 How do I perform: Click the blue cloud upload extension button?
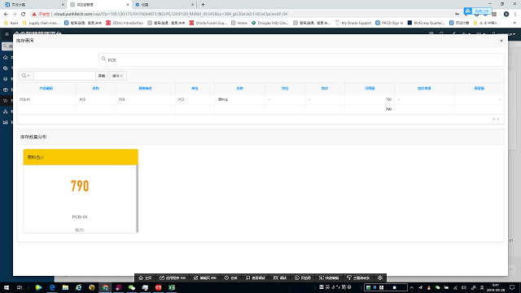pos(478,11)
